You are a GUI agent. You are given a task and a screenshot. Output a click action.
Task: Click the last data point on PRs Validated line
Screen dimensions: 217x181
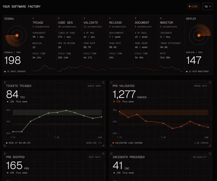pos(208,127)
